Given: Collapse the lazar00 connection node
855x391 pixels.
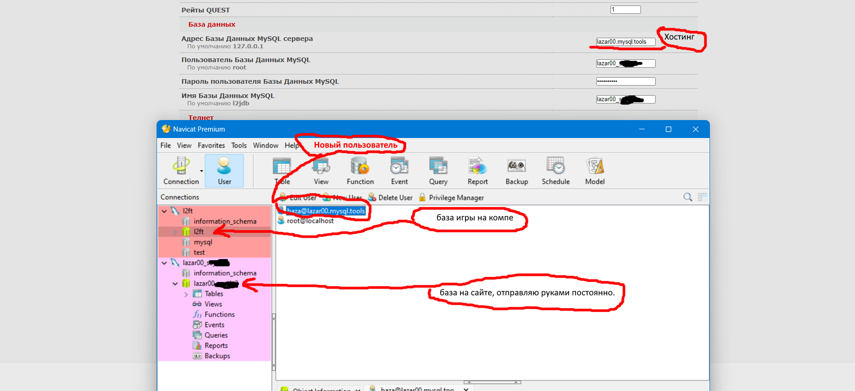Looking at the screenshot, I should click(164, 263).
